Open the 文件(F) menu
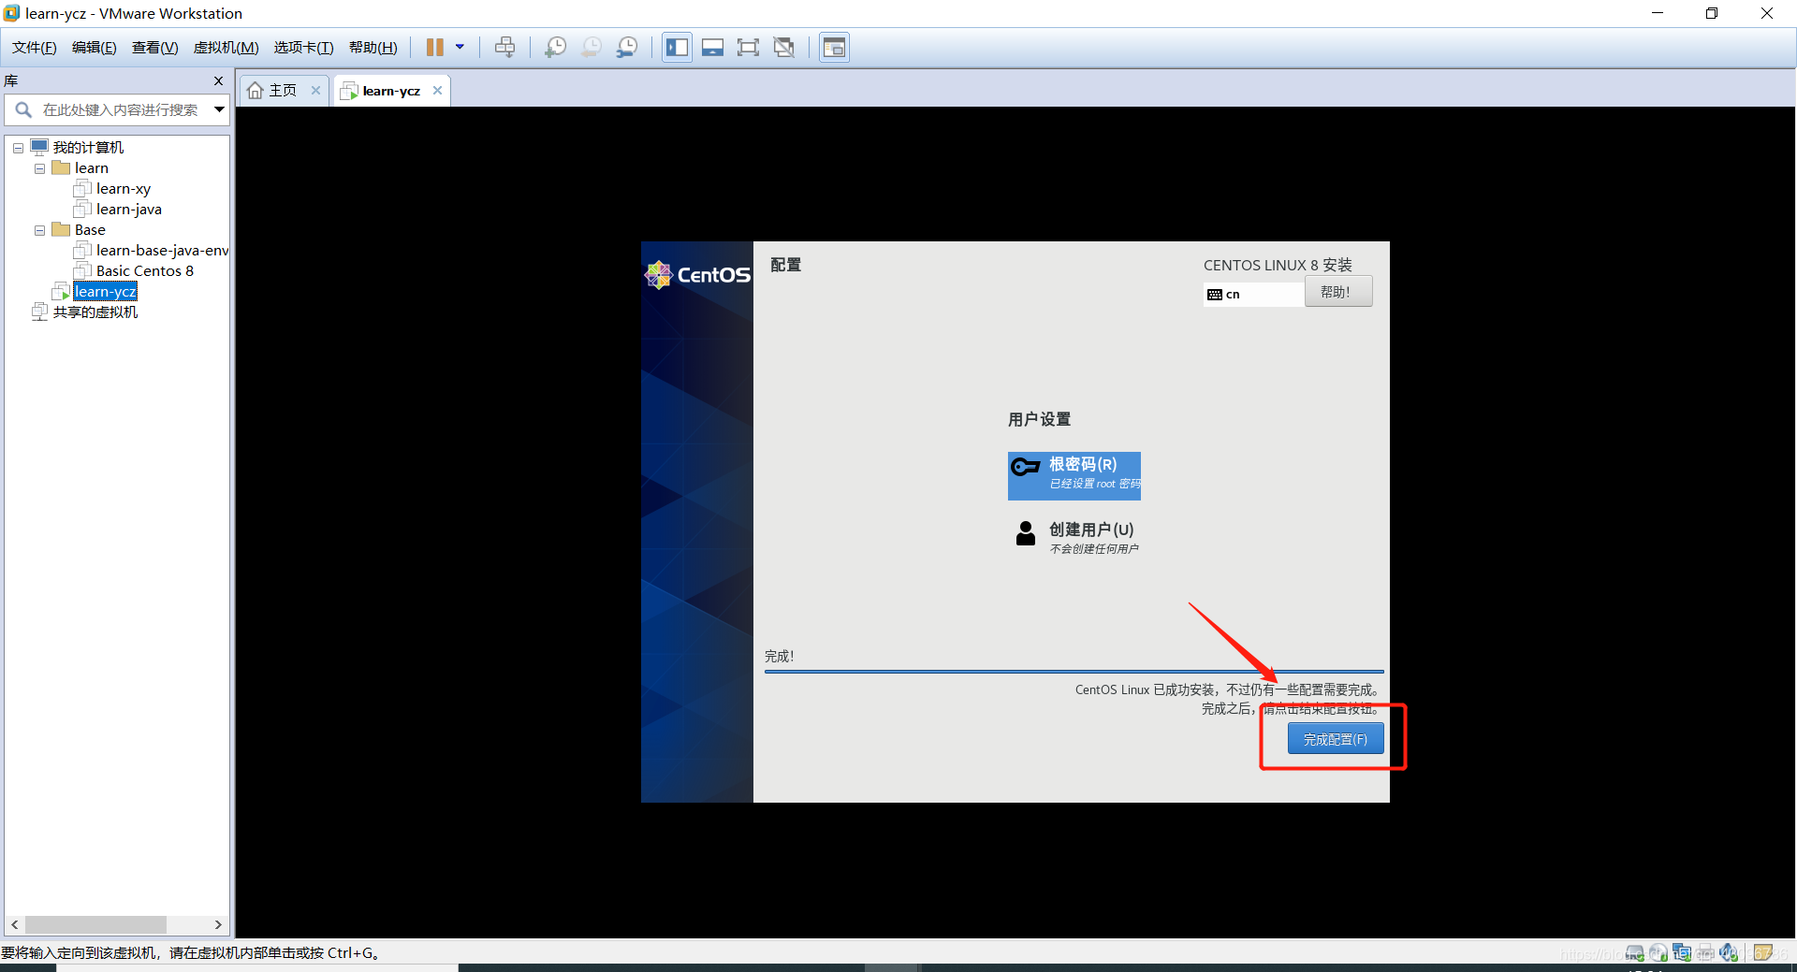Viewport: 1797px width, 972px height. [35, 48]
